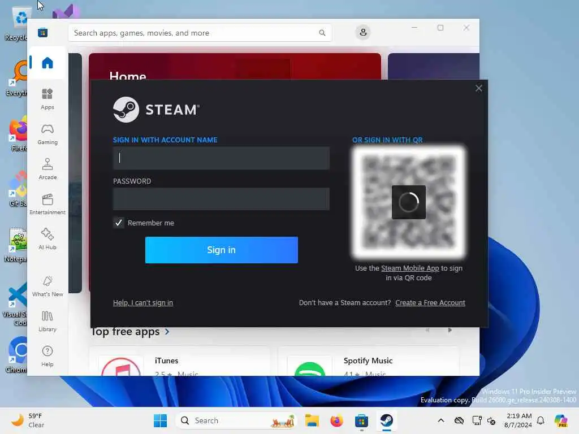Image resolution: width=579 pixels, height=434 pixels.
Task: Open Library in Store sidebar
Action: coord(47,321)
